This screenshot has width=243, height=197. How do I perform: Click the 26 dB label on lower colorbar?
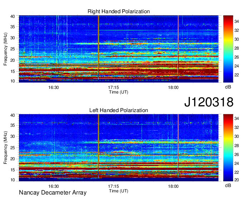(x=237, y=154)
